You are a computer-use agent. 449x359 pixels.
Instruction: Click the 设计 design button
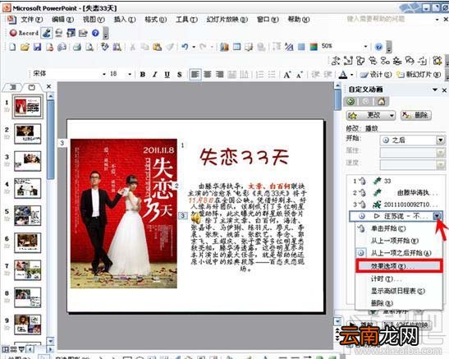pos(376,75)
